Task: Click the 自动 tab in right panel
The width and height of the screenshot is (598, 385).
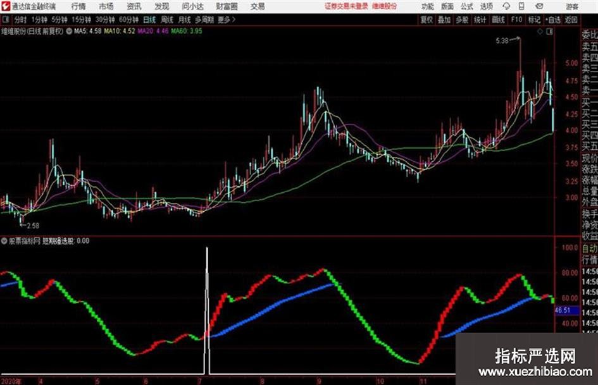Action: click(x=590, y=248)
